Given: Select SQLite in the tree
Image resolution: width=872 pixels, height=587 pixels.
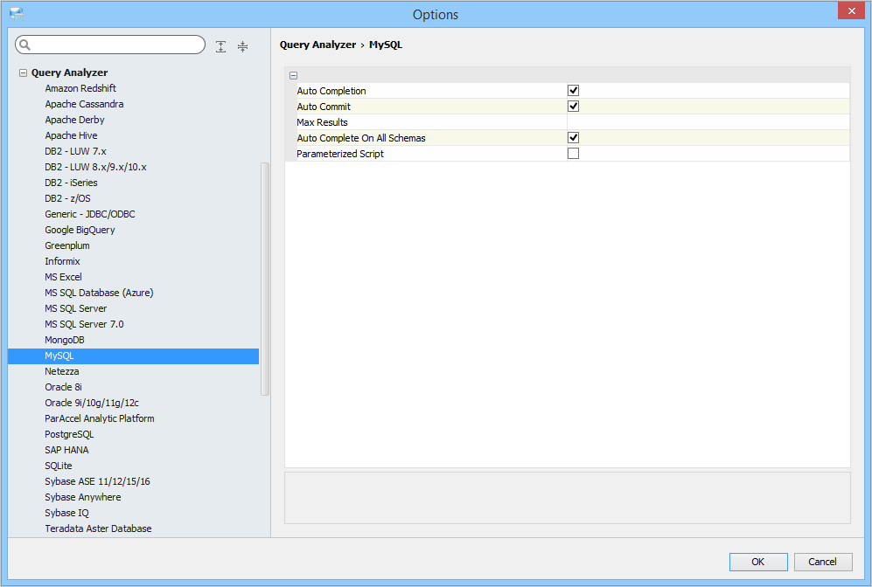Looking at the screenshot, I should coord(59,466).
